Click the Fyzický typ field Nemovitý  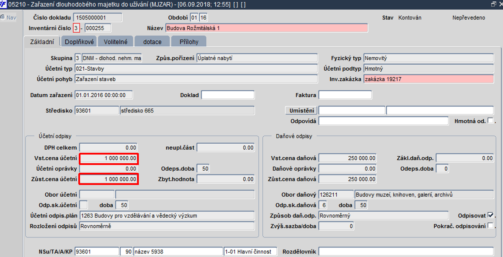(x=429, y=58)
